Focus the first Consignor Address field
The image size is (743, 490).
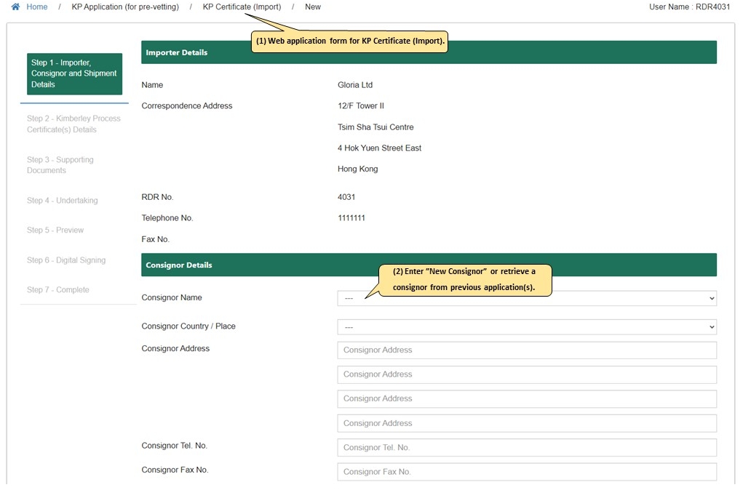click(527, 350)
